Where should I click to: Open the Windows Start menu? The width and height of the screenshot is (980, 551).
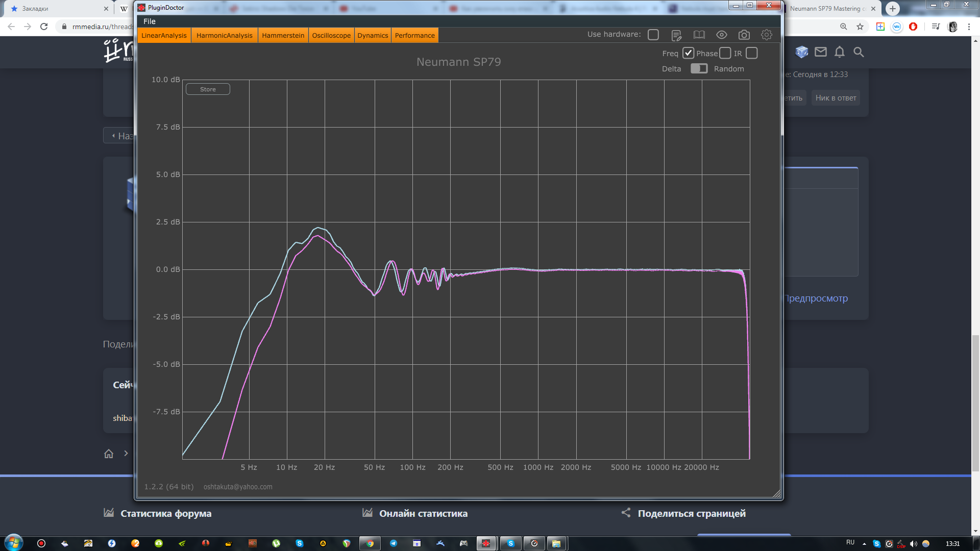click(13, 543)
